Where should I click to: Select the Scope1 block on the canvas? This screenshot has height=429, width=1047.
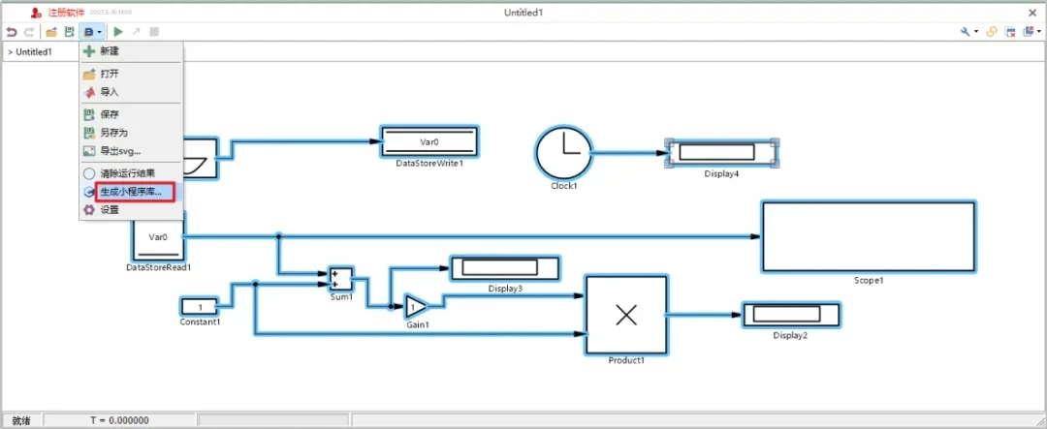868,236
